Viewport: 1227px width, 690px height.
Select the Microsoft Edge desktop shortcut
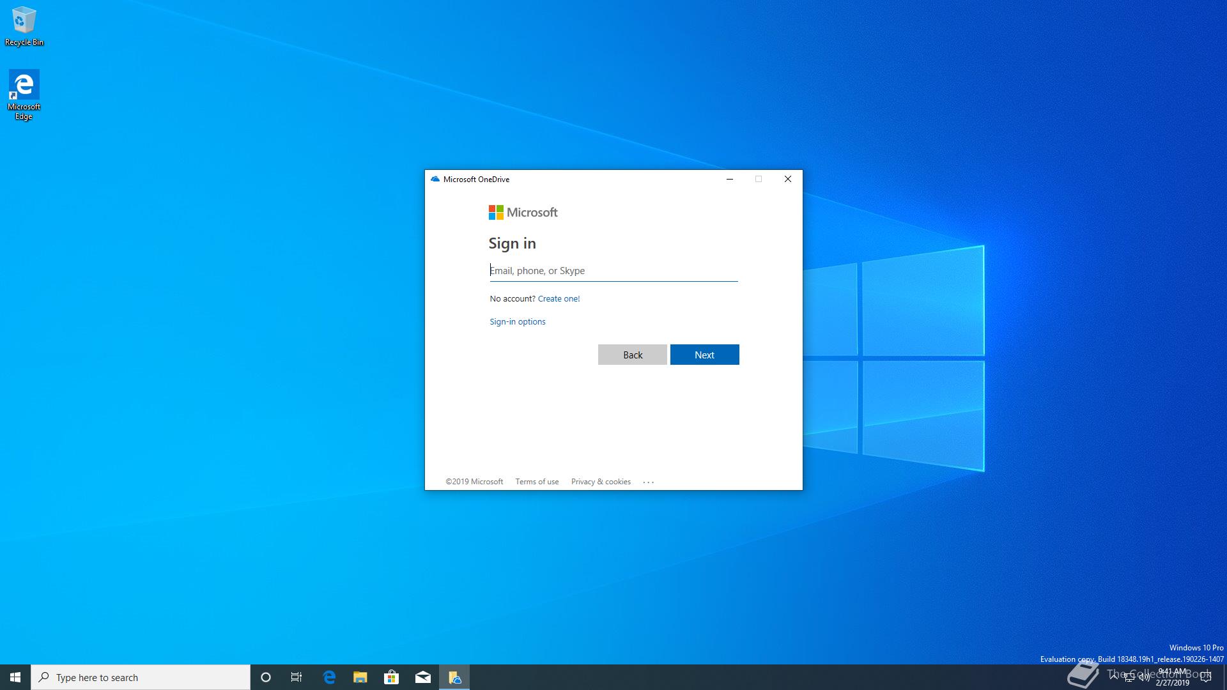[24, 95]
